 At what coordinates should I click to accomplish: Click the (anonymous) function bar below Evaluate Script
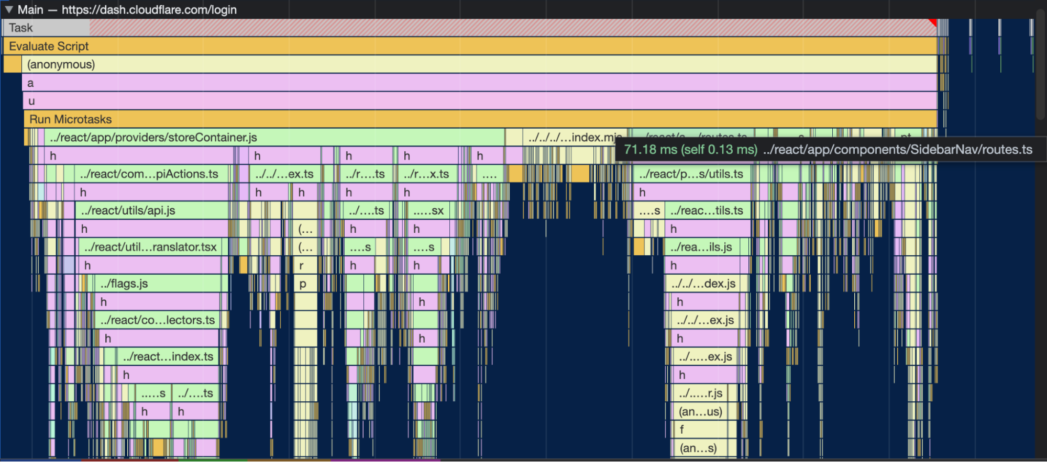(x=471, y=64)
